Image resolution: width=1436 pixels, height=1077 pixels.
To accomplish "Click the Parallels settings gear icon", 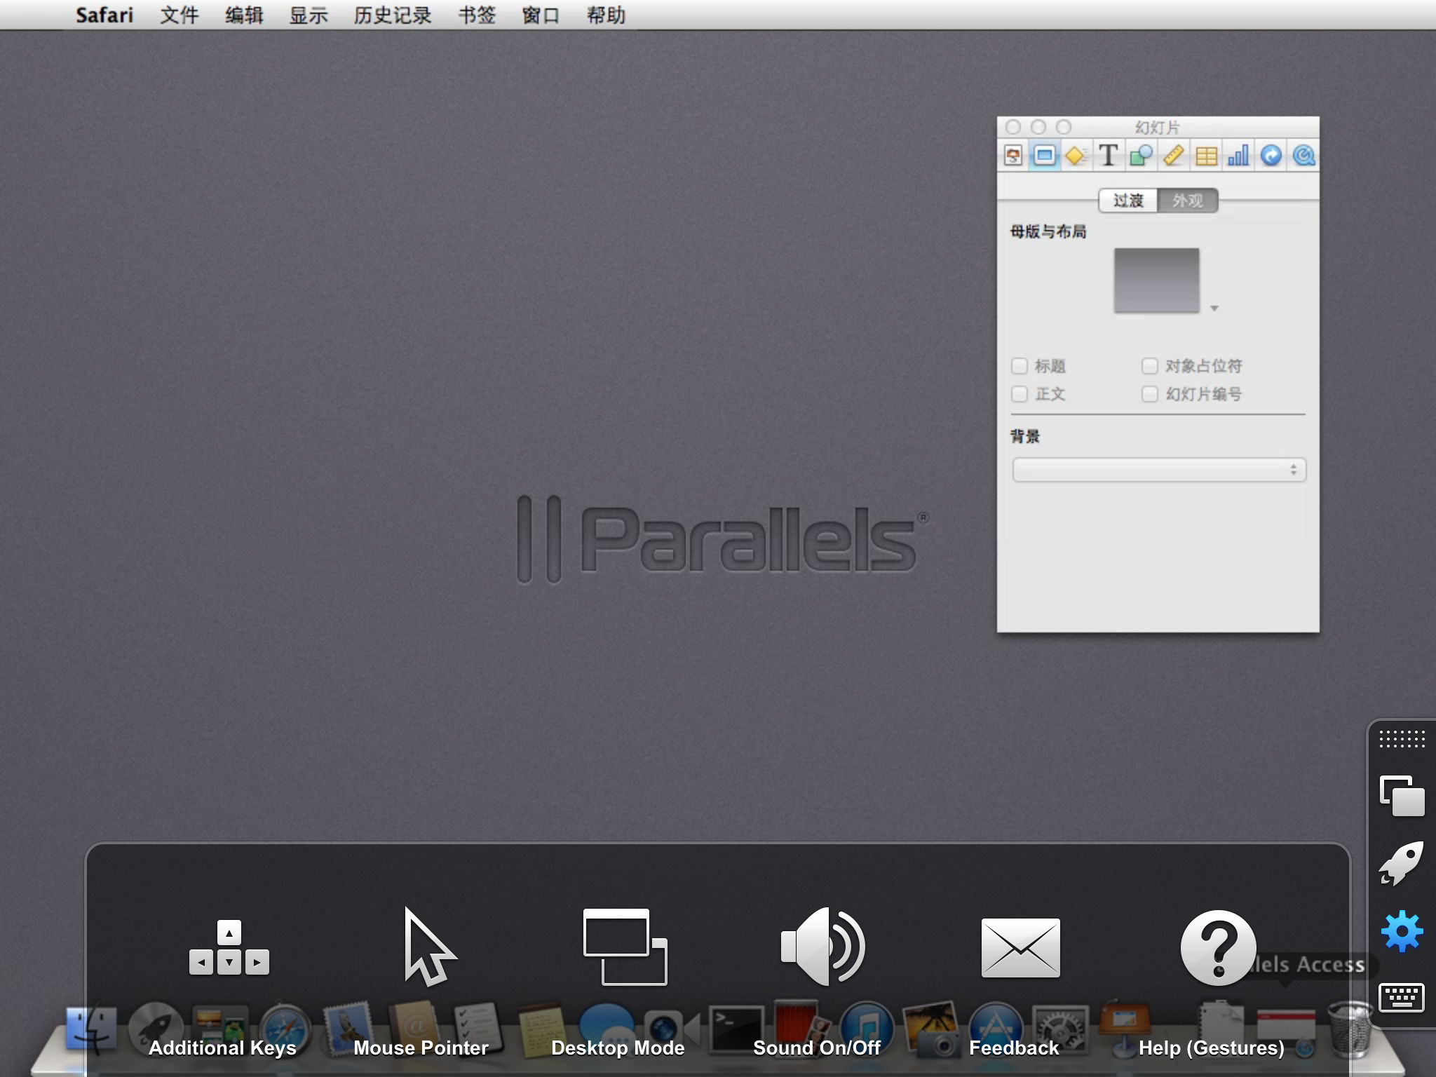I will coord(1402,931).
